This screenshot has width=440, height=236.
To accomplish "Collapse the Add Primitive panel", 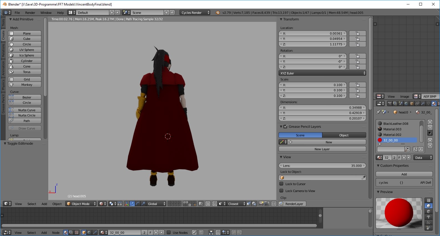I will (11, 19).
